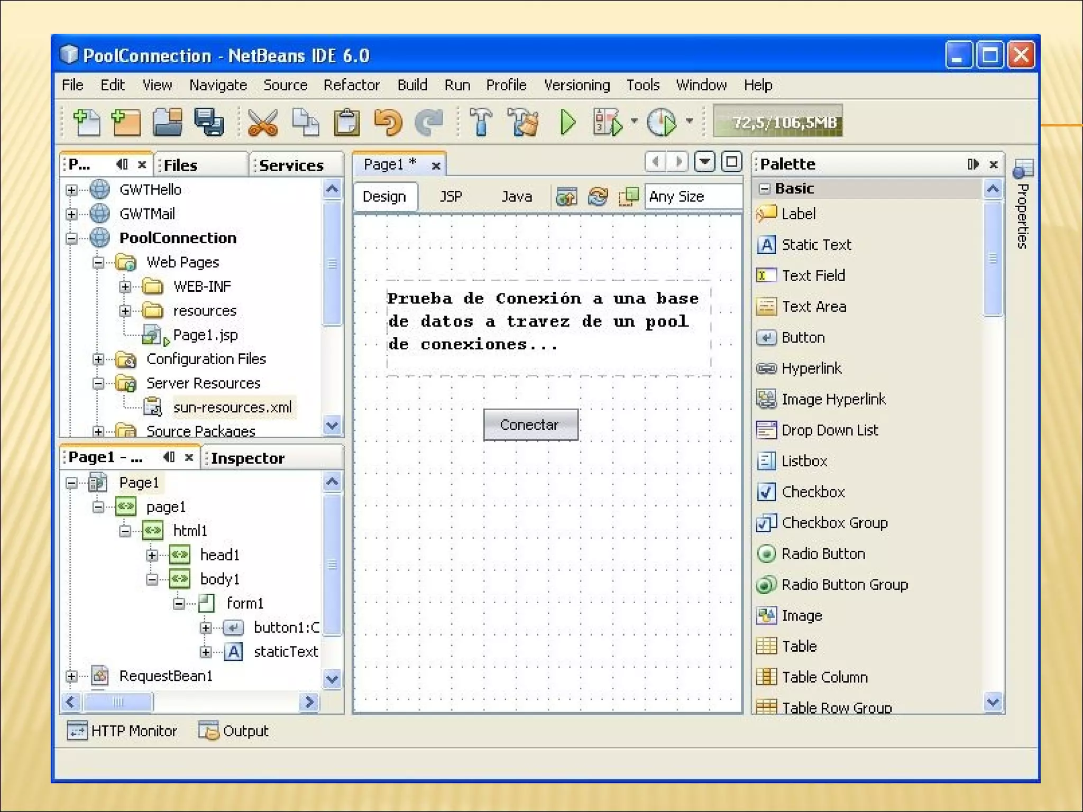Click the Conectar button on design canvas
The image size is (1083, 812).
530,425
